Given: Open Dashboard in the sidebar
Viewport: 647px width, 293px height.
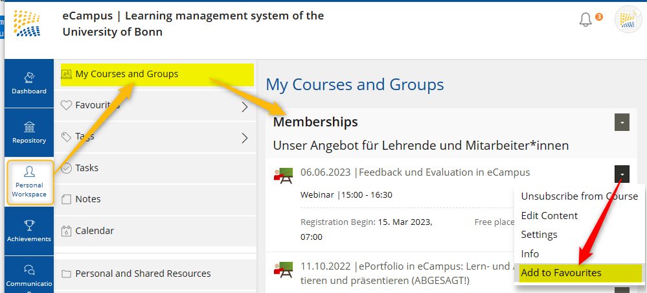Looking at the screenshot, I should 29,83.
